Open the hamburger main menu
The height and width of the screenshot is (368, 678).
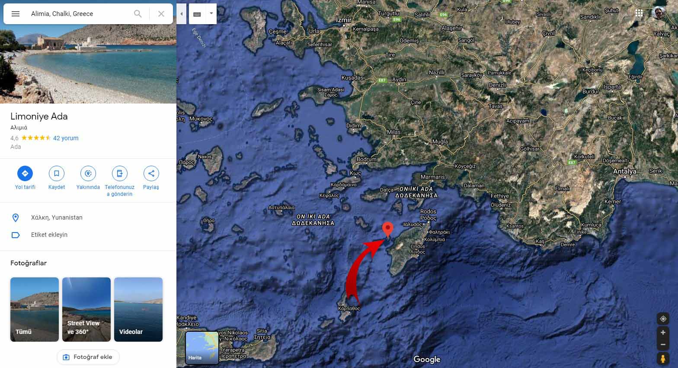[16, 14]
